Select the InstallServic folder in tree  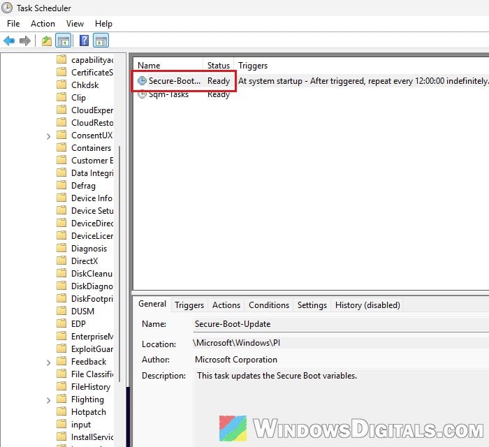pos(92,437)
